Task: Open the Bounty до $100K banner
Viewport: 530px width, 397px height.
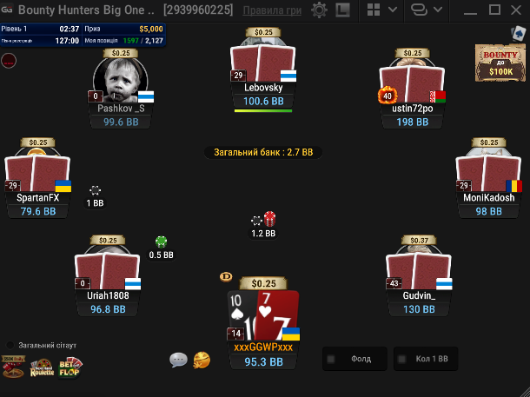Action: pyautogui.click(x=500, y=63)
